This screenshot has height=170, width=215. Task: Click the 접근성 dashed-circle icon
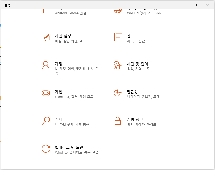point(118,93)
